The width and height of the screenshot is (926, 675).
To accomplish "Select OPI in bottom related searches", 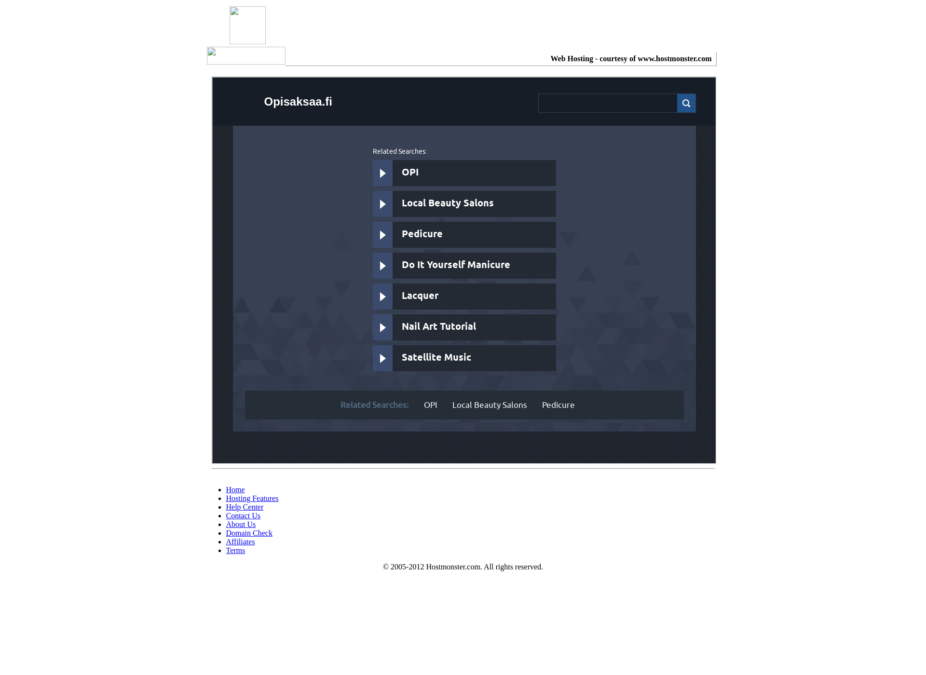I will tap(431, 405).
